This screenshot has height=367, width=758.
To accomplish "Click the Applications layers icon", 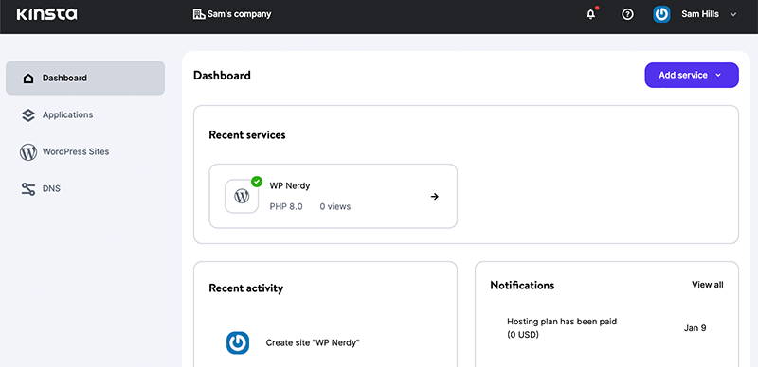I will pyautogui.click(x=28, y=115).
